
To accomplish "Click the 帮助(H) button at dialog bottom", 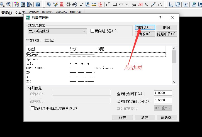I will click(x=167, y=118).
